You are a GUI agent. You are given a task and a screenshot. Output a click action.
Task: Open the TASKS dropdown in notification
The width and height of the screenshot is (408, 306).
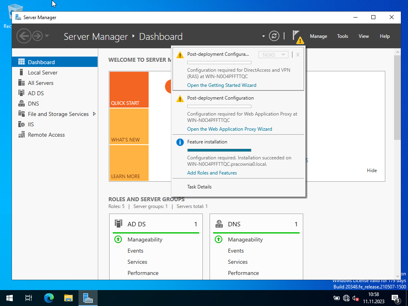tap(273, 55)
